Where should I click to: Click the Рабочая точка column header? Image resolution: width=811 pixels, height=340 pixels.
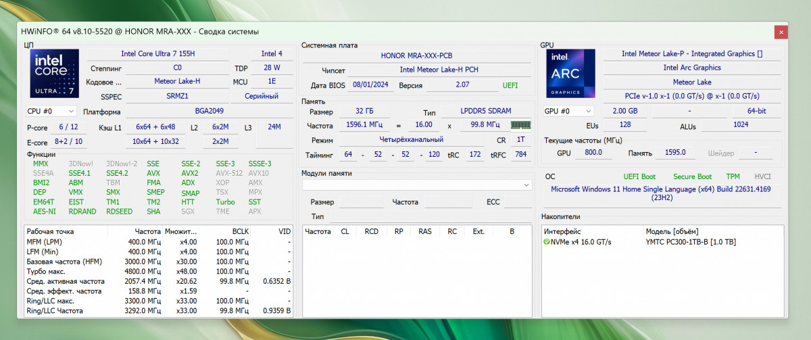click(51, 231)
